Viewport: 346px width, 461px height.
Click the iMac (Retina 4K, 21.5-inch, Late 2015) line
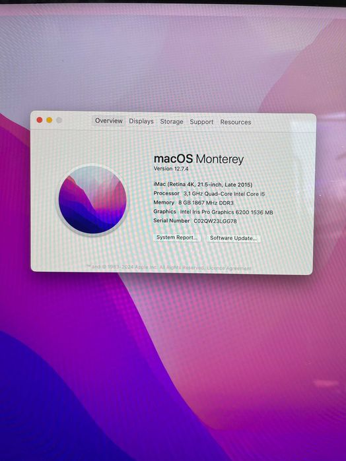[203, 185]
